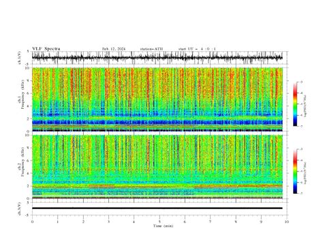Select the "Feb 12, 2024" date label
Viewport: 323px width, 249px height.
114,49
